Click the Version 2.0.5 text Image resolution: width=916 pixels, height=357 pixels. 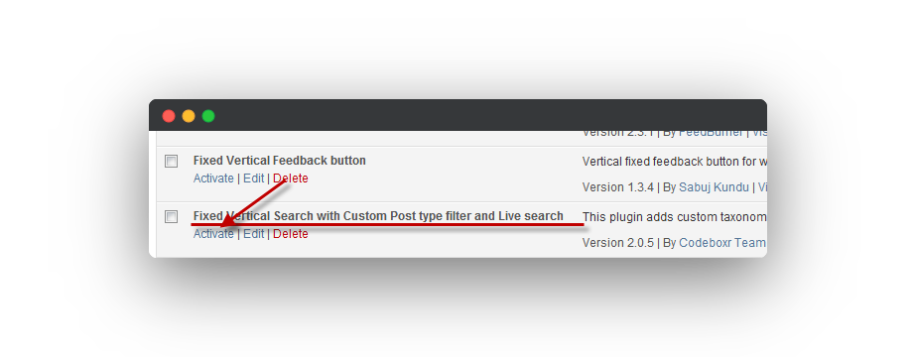(618, 243)
